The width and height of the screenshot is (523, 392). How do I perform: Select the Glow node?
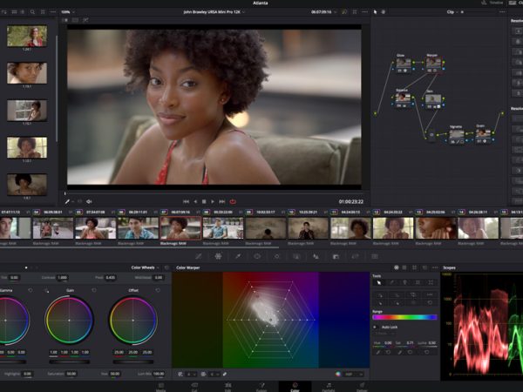[x=404, y=63]
